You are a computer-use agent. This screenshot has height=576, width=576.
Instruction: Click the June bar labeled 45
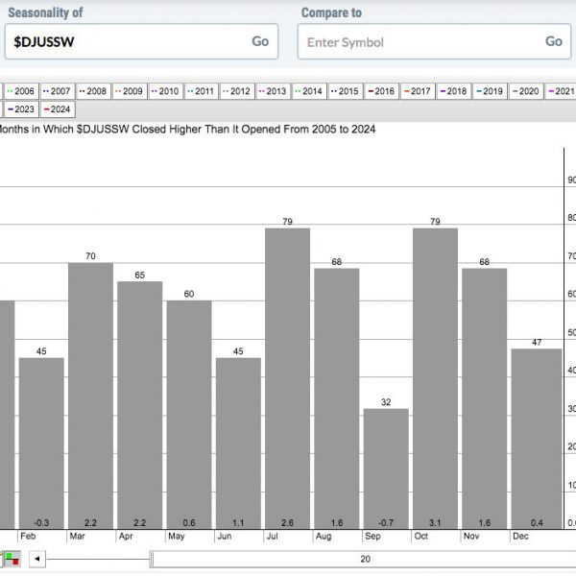pyautogui.click(x=238, y=444)
